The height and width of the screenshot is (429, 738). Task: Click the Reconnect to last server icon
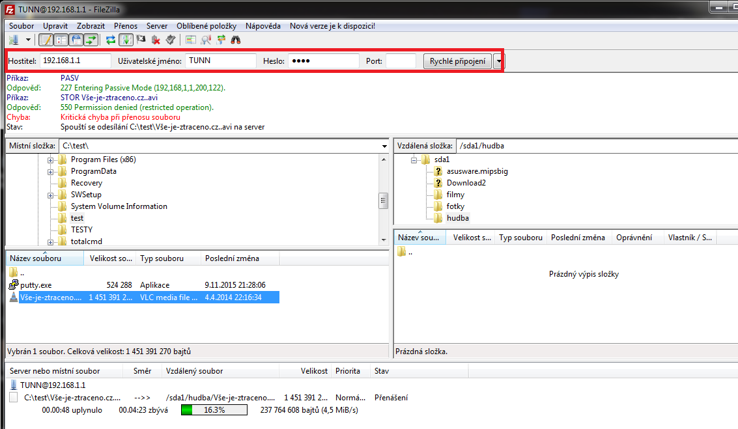[x=171, y=40]
